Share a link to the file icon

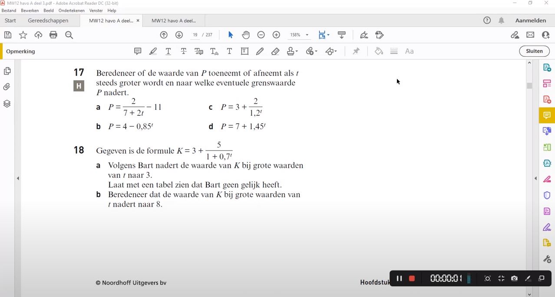tap(515, 35)
